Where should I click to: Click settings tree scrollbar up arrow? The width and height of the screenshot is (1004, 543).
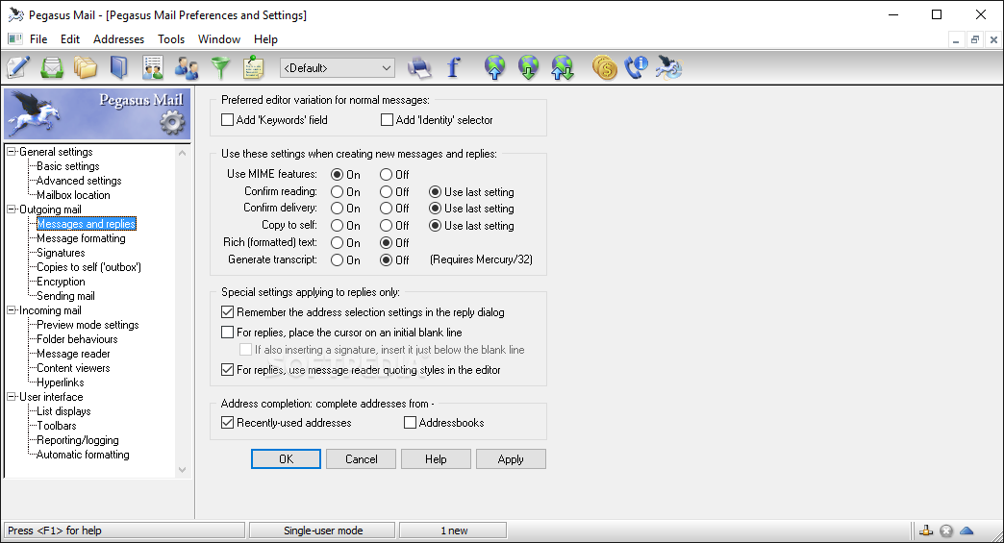[x=183, y=153]
